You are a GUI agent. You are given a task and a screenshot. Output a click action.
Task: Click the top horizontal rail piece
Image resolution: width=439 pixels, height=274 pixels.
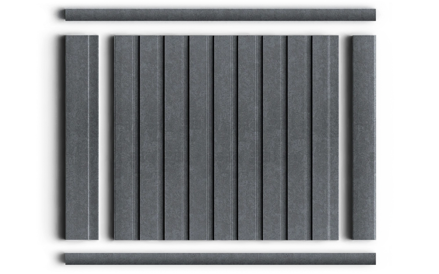220,15
